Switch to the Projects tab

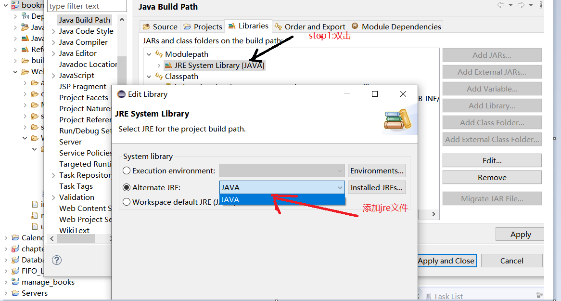click(203, 26)
